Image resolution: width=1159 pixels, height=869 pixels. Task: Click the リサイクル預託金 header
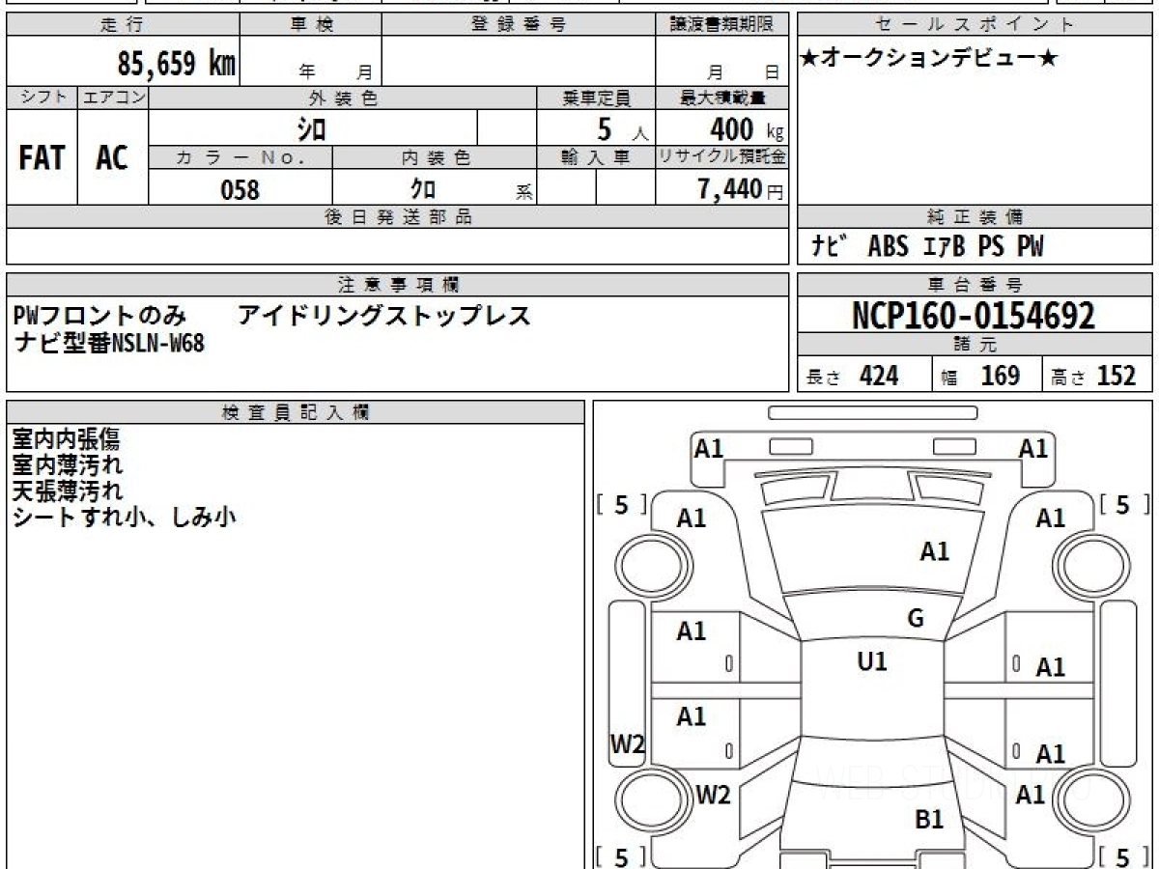(721, 157)
